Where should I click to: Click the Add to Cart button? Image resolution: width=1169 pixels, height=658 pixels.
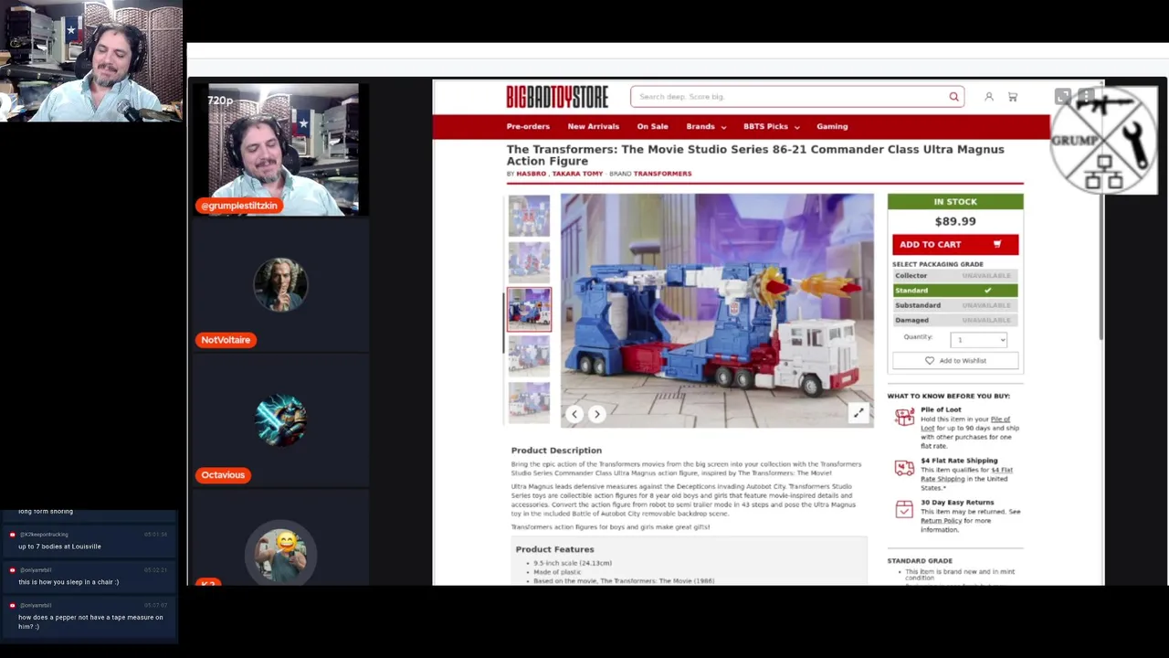pos(955,244)
